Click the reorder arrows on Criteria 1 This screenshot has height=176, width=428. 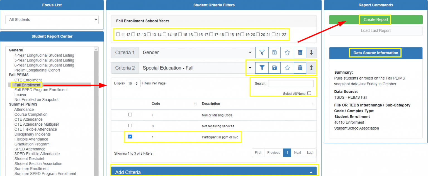point(312,52)
